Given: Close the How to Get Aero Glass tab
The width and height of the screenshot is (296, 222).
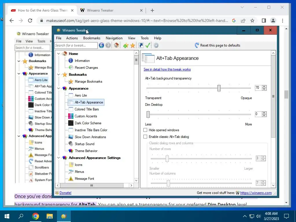Looking at the screenshot, I should click(72, 10).
